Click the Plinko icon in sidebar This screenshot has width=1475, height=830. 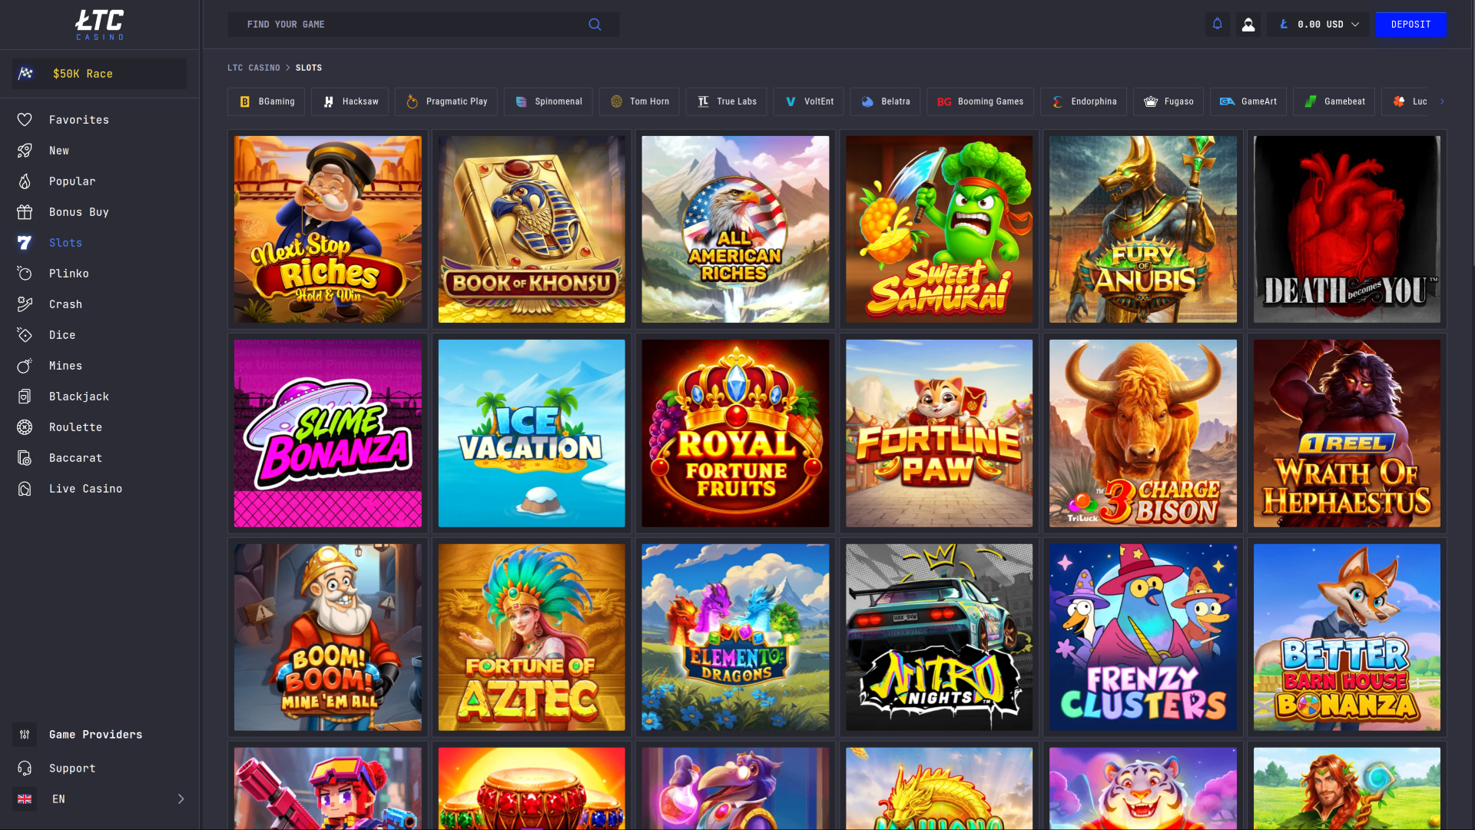pyautogui.click(x=25, y=274)
